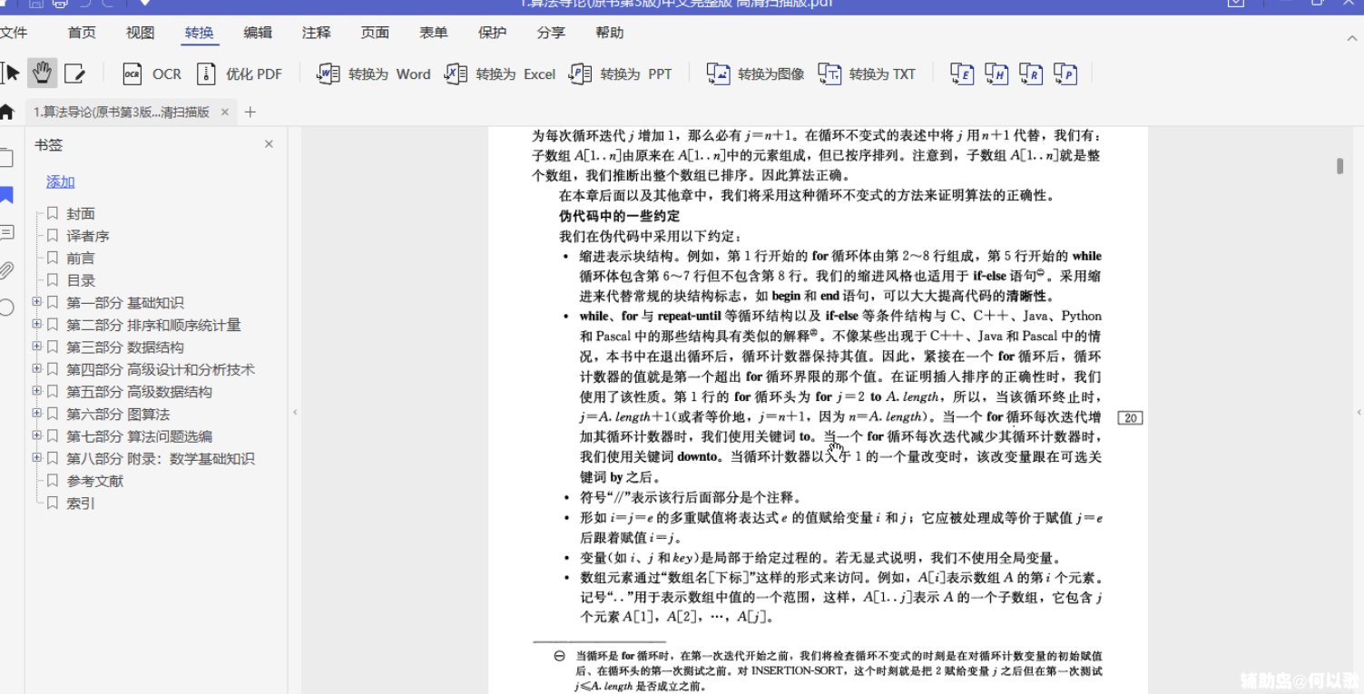Collapse the left panel arrow handle
The width and height of the screenshot is (1364, 694).
click(294, 413)
